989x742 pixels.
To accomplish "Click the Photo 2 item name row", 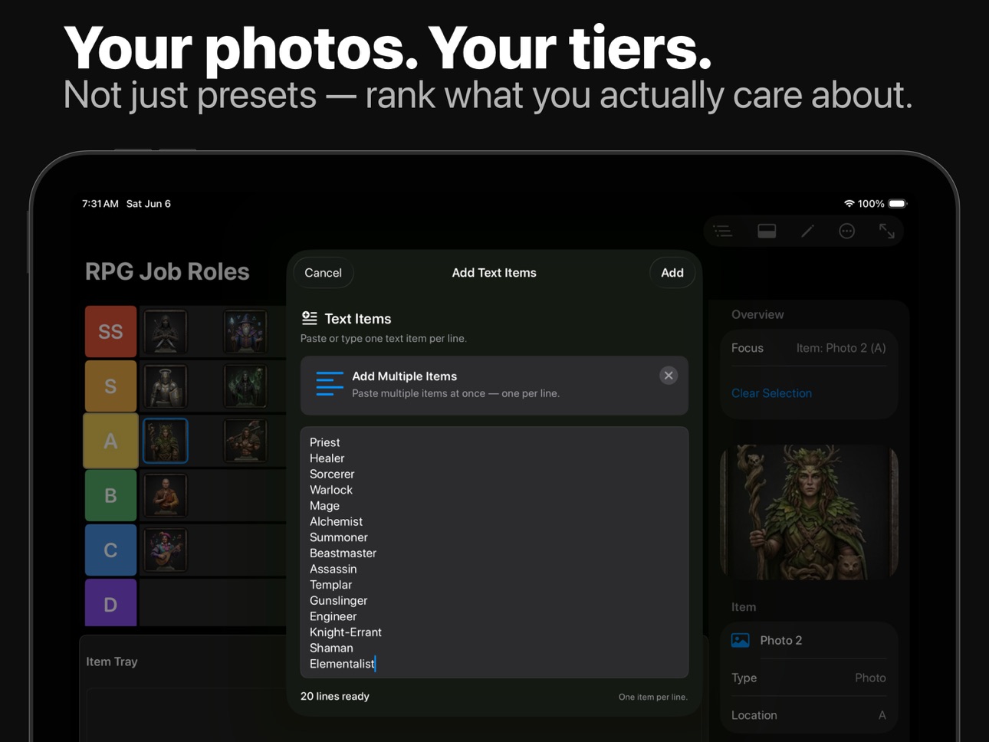I will (x=809, y=640).
